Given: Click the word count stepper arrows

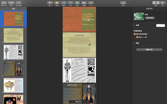Looking at the screenshot, I should point(88,102).
